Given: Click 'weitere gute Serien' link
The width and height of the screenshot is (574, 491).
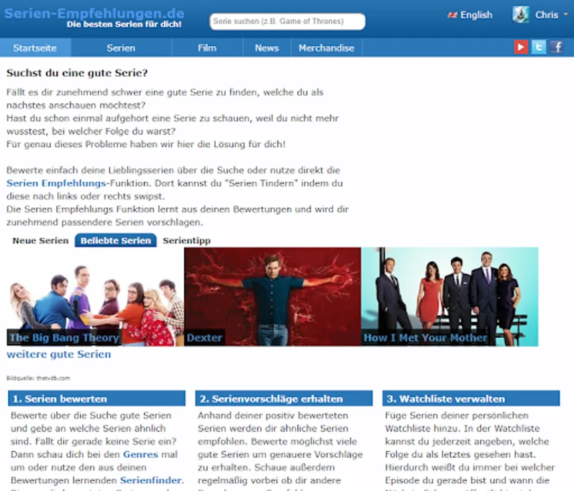Looking at the screenshot, I should point(58,355).
